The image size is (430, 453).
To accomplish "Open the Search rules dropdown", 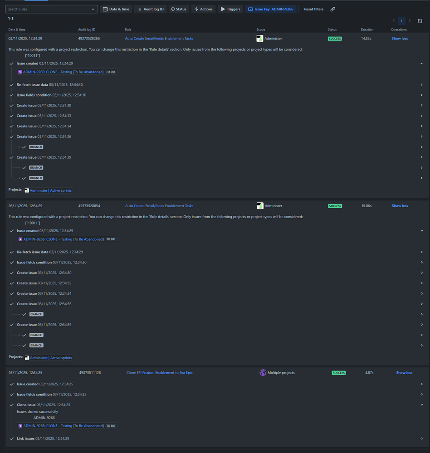I will coord(51,9).
